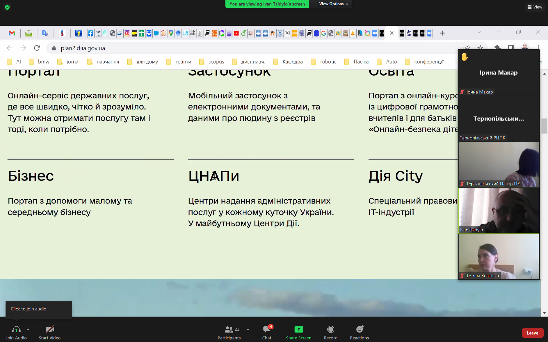Image resolution: width=548 pixels, height=342 pixels.
Task: Open a new browser tab
Action: click(x=442, y=33)
